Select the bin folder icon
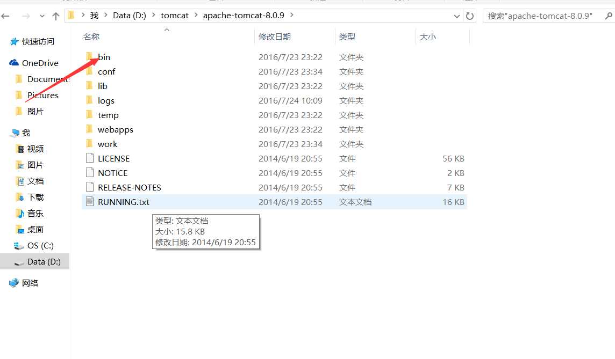Viewport: 615px width, 359px height. [x=89, y=57]
